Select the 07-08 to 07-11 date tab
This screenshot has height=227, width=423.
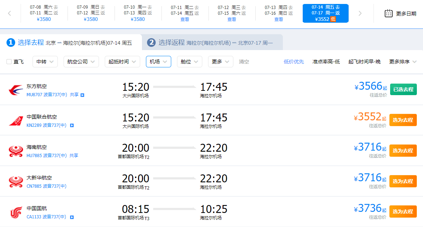pyautogui.click(x=44, y=13)
